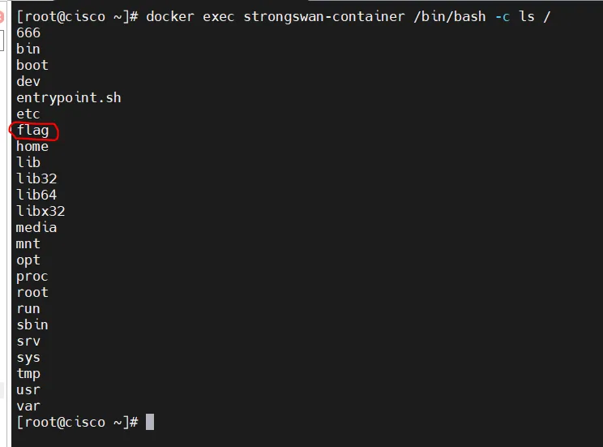
Task: Click the tmp directory name
Action: tap(28, 373)
